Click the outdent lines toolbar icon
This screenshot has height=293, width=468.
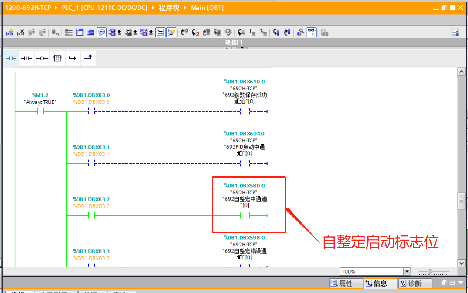(x=263, y=32)
